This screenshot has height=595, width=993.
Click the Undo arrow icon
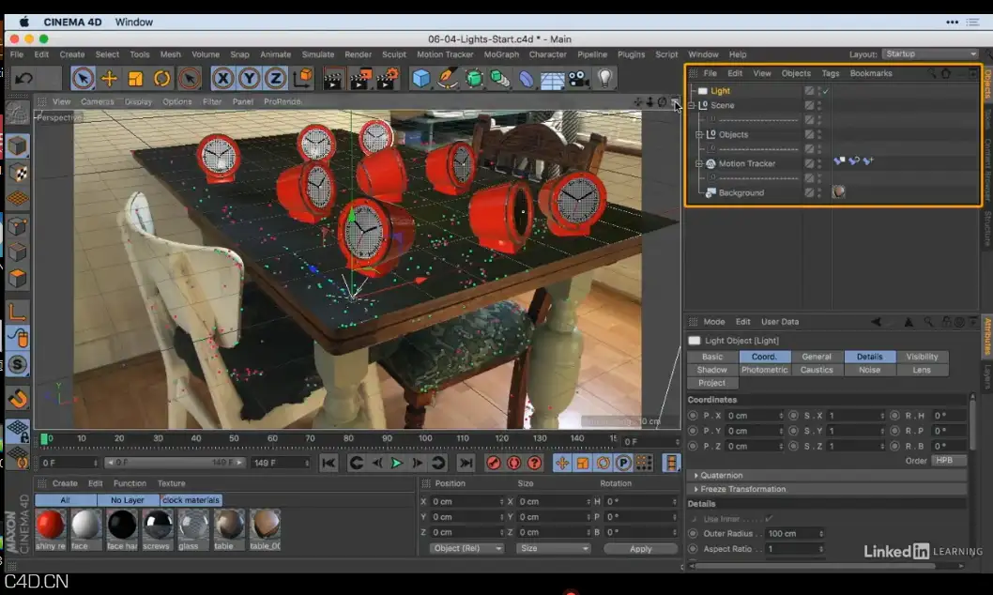(24, 79)
